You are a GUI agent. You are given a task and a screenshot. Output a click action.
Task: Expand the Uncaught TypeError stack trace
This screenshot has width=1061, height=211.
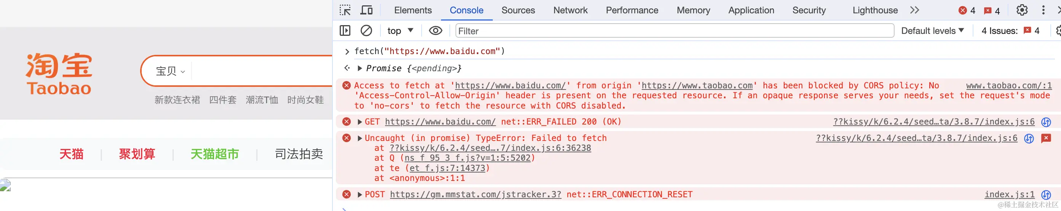pyautogui.click(x=360, y=138)
